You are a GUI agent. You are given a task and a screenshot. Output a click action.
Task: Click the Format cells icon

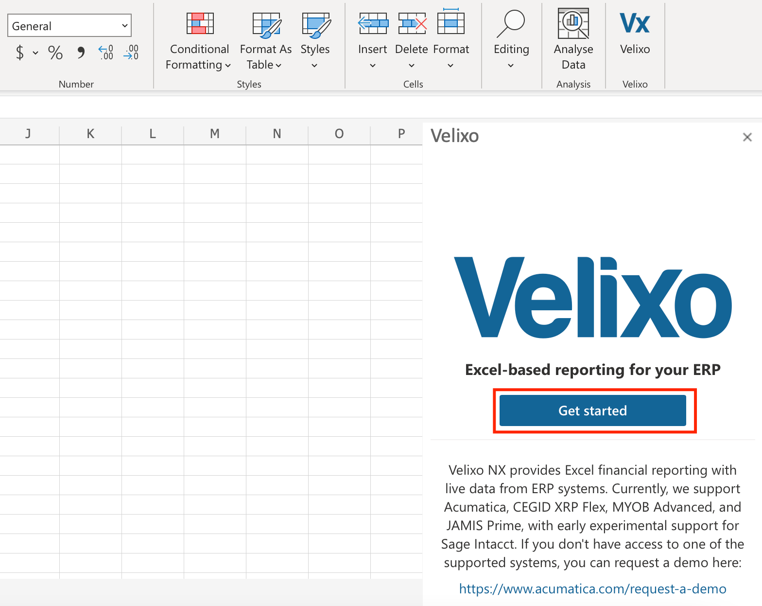click(x=451, y=22)
